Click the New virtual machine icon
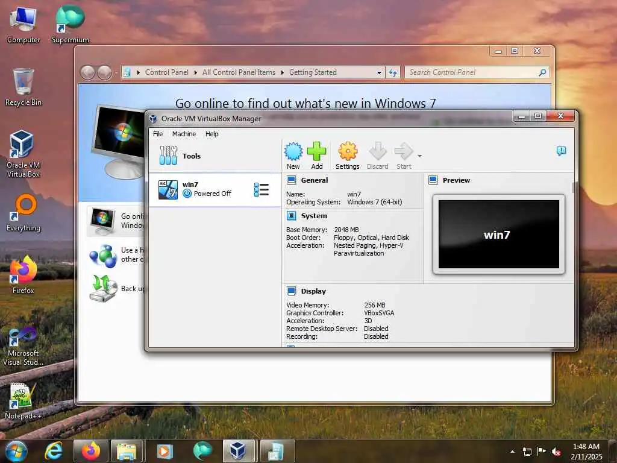 [x=293, y=151]
